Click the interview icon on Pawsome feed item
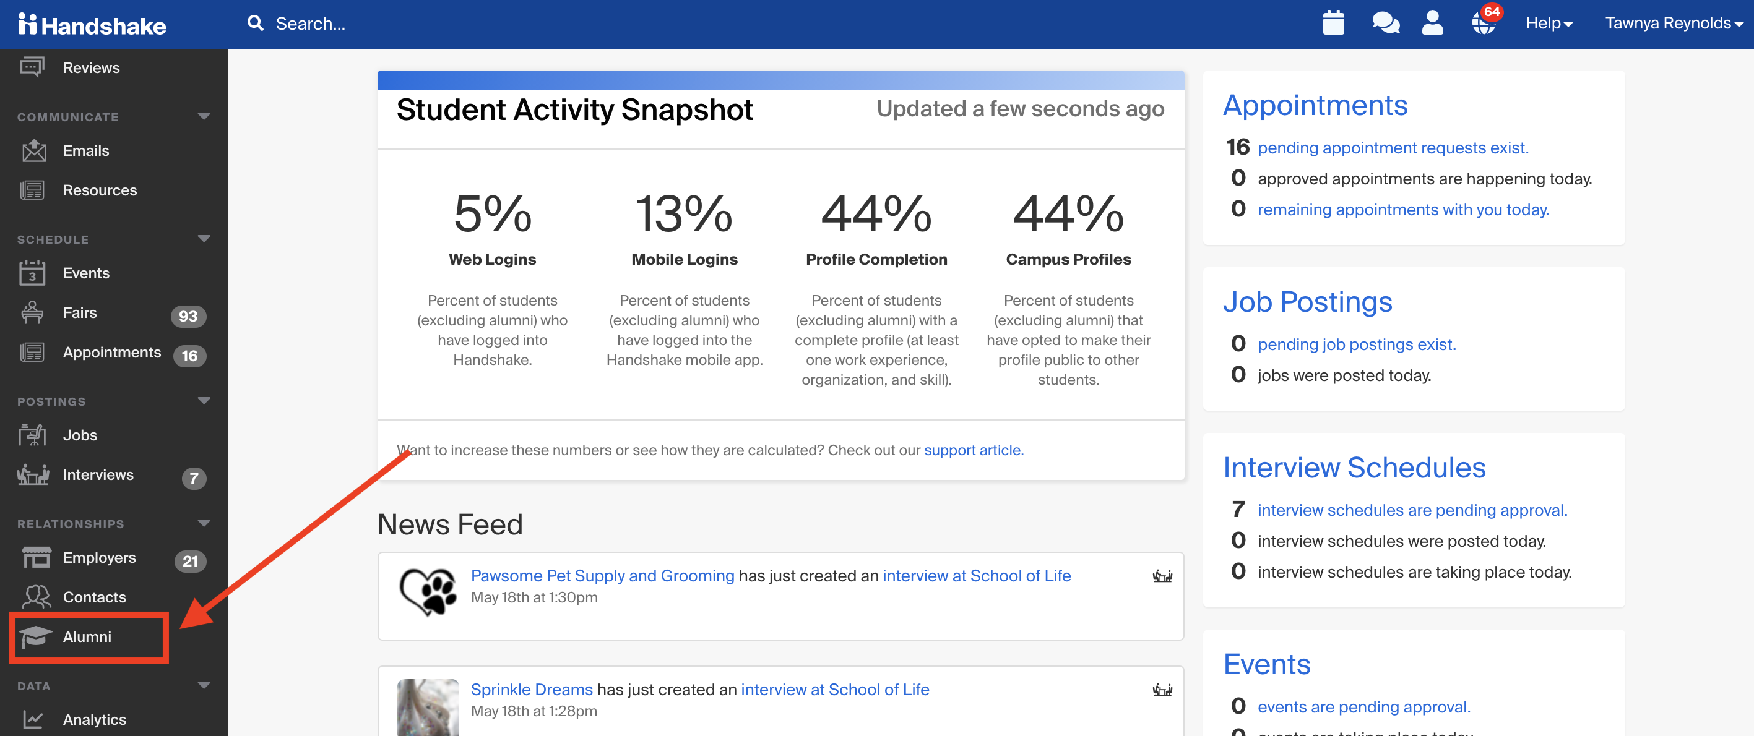The height and width of the screenshot is (736, 1754). 1162,576
